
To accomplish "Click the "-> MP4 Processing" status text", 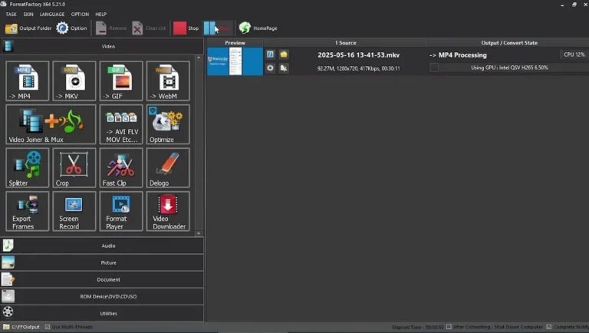I will click(458, 55).
